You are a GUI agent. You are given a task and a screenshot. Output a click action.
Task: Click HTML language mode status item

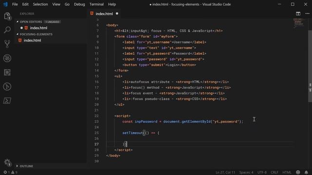click(x=287, y=172)
